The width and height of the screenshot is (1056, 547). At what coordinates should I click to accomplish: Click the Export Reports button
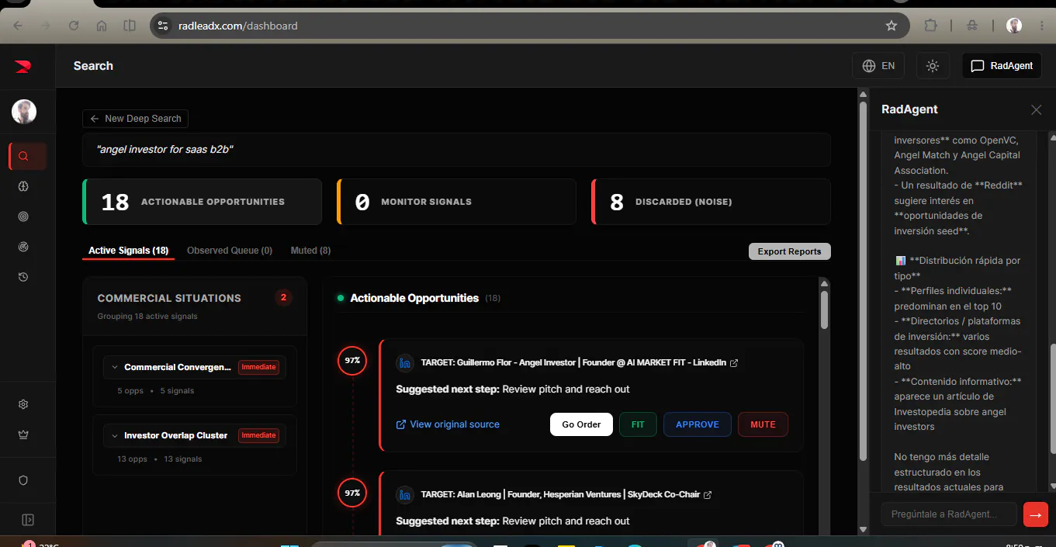tap(789, 251)
